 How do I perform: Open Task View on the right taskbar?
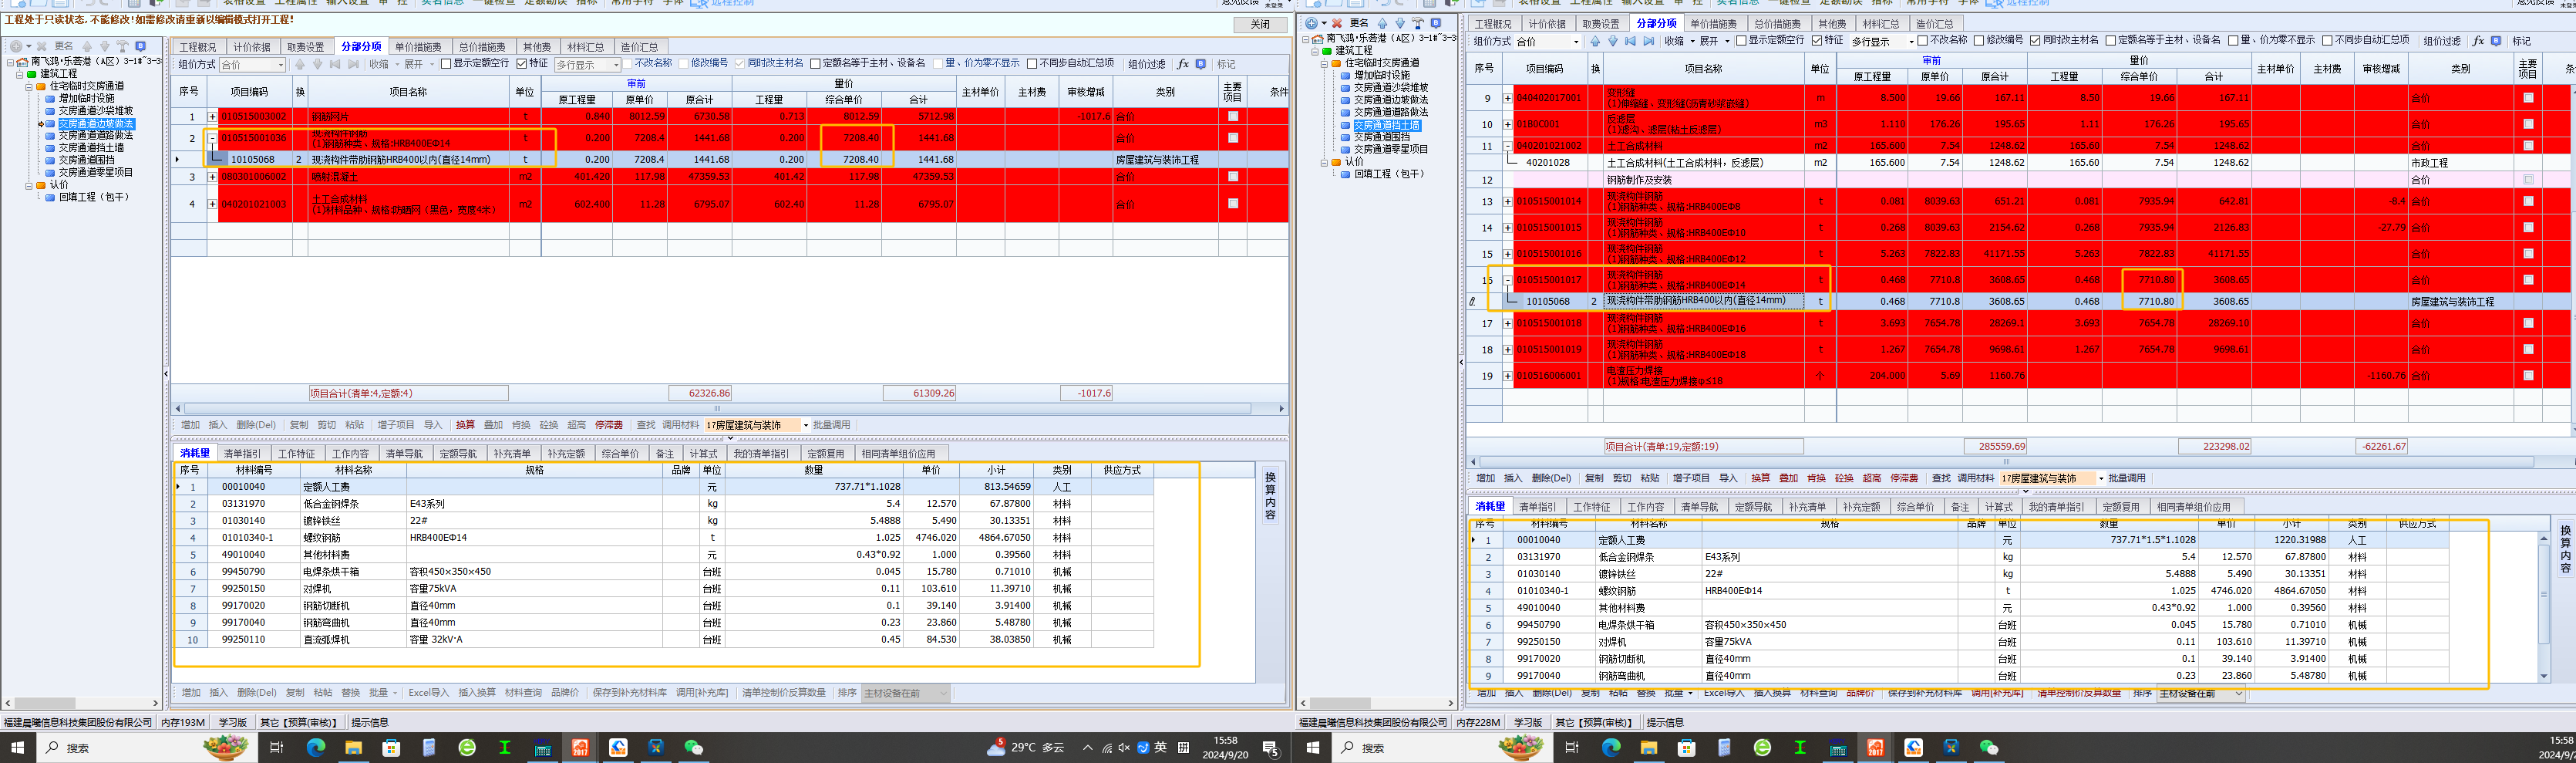click(x=1572, y=747)
